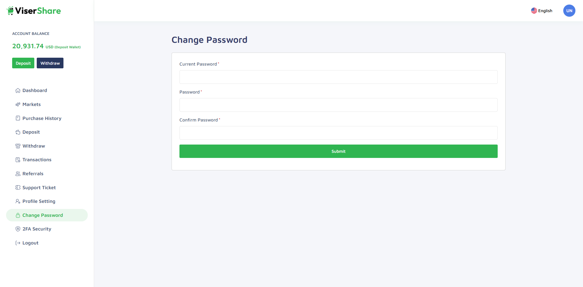This screenshot has height=287, width=583.
Task: Click the Transactions sidebar icon
Action: tap(18, 160)
